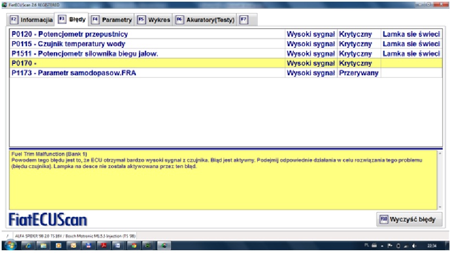
Task: Click the PL language indicator
Action: pos(366,245)
